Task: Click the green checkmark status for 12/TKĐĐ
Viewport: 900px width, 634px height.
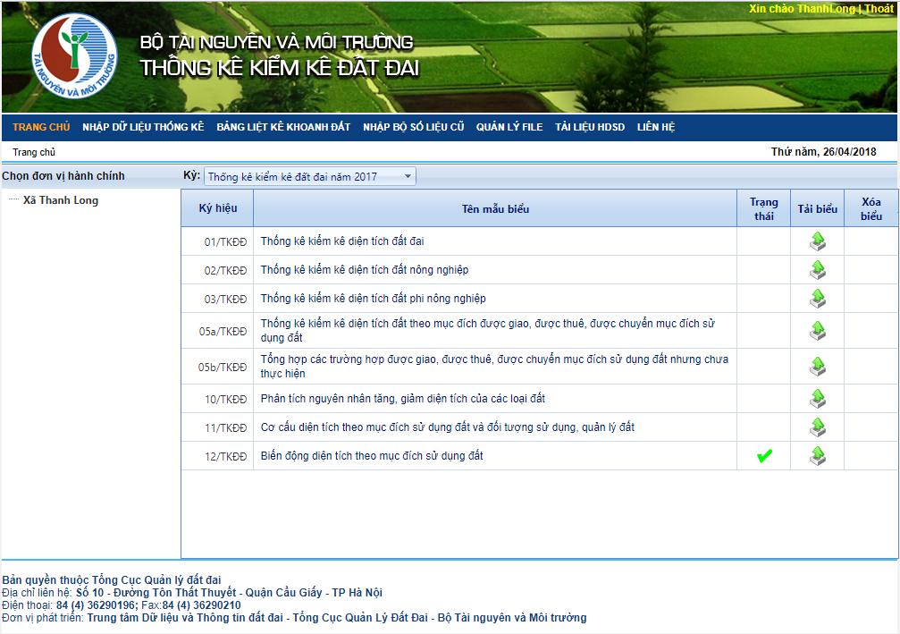Action: click(x=764, y=456)
